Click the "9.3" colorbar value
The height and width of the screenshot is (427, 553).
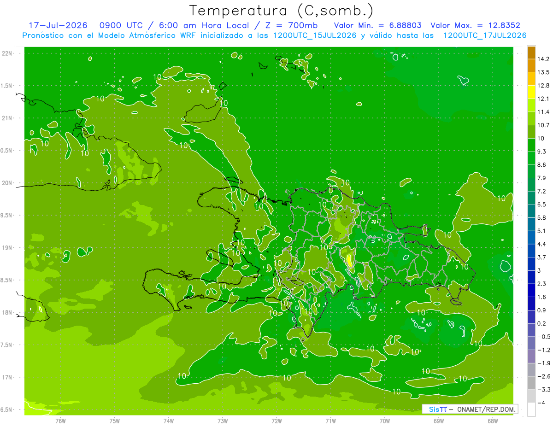click(x=541, y=152)
